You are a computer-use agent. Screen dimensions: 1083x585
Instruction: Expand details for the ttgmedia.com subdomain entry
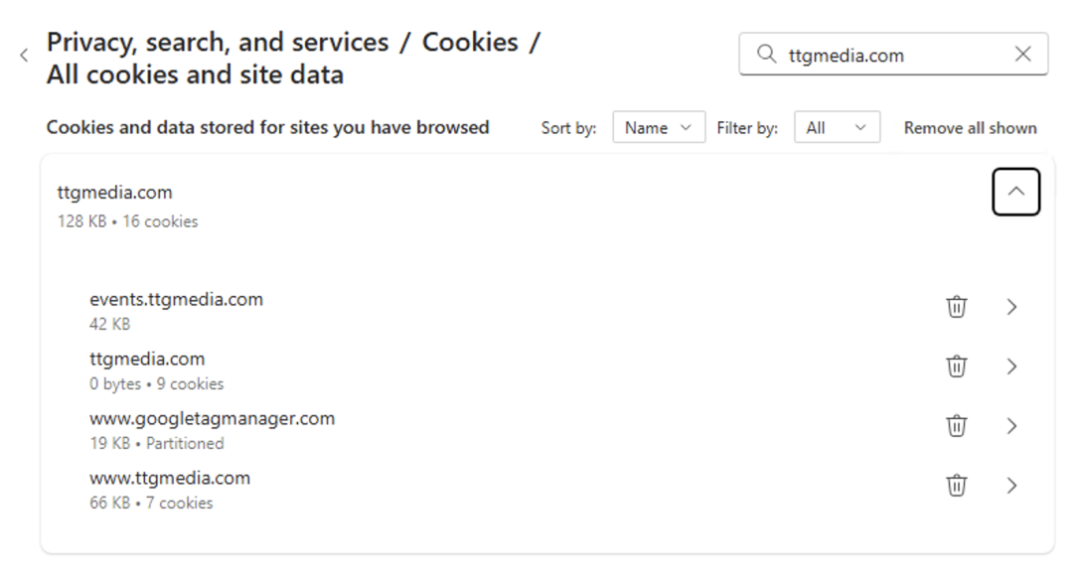coord(1011,366)
